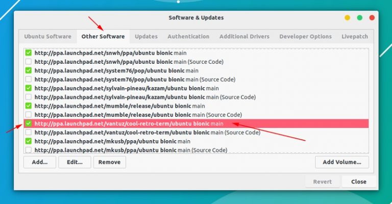Uncheck the mkusb/ppa main checkbox

coord(29,141)
